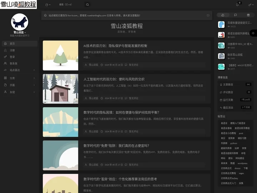Switch to the thumbs-up popular tab
This screenshot has width=257, height=193.
pyautogui.click(x=223, y=15)
